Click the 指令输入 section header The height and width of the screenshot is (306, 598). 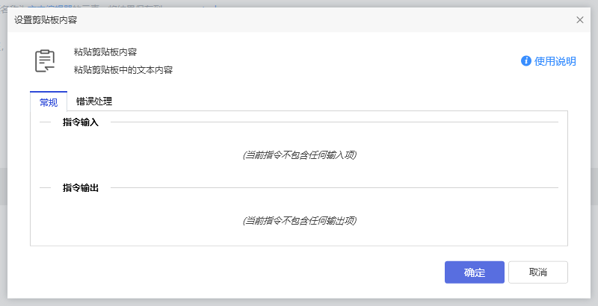point(81,122)
